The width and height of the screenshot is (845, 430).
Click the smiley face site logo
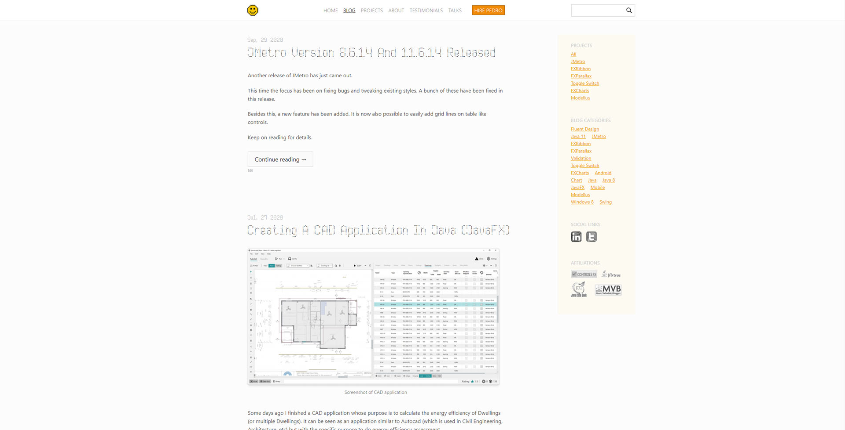point(253,10)
